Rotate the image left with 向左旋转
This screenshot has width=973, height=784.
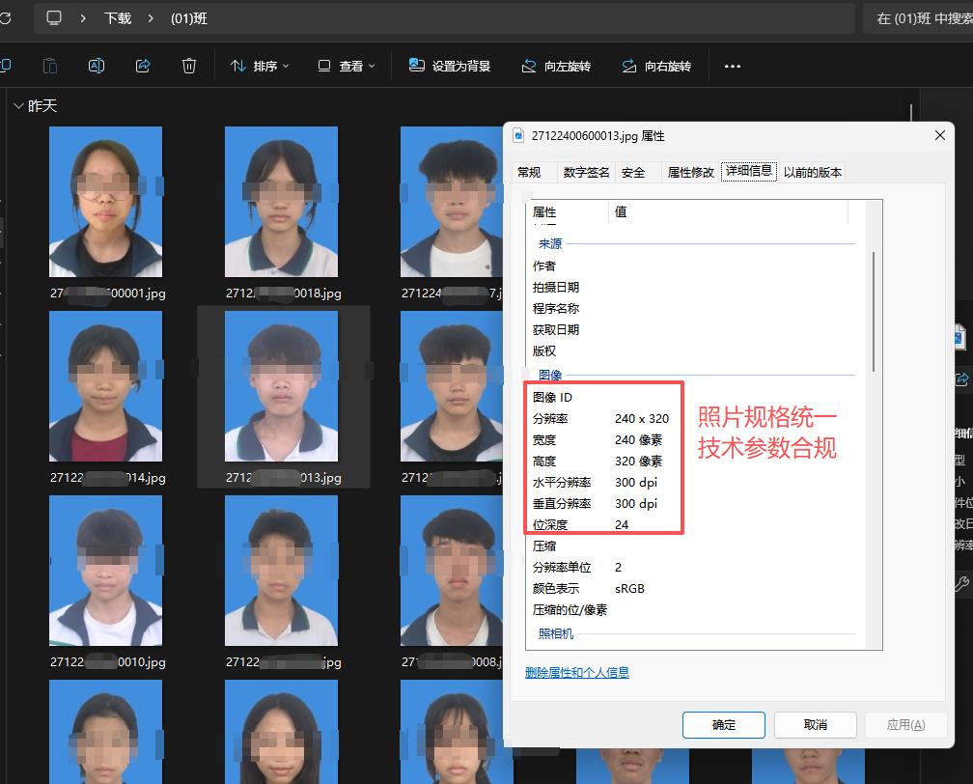(x=556, y=66)
